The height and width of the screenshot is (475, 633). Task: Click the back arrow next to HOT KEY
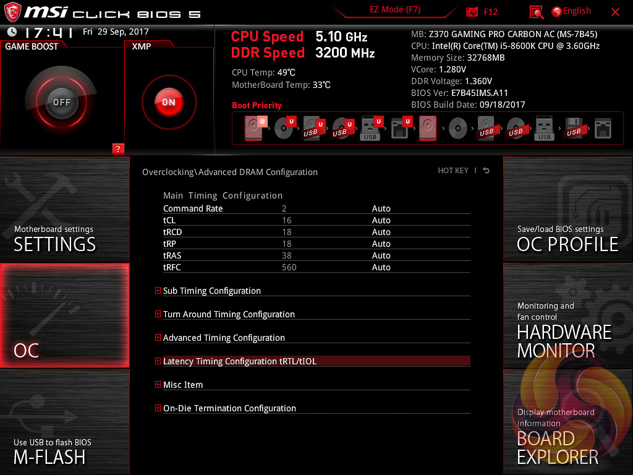tap(486, 171)
